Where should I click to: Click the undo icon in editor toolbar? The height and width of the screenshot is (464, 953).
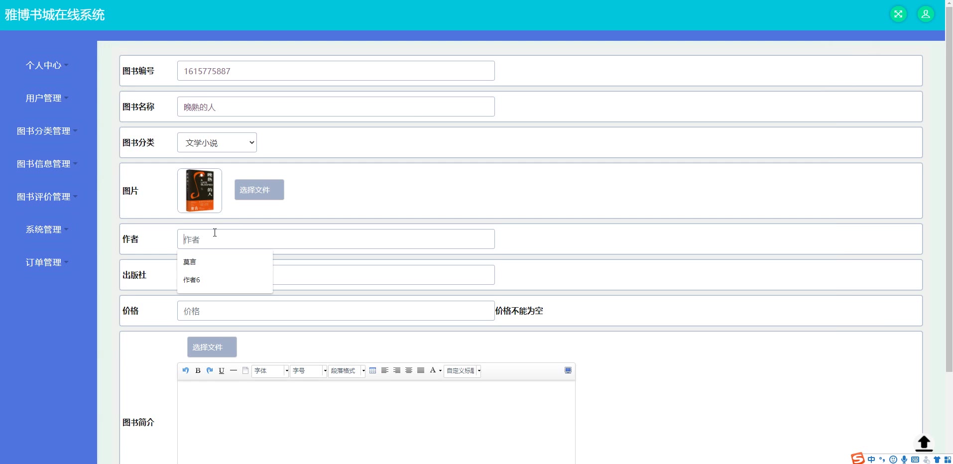click(186, 370)
